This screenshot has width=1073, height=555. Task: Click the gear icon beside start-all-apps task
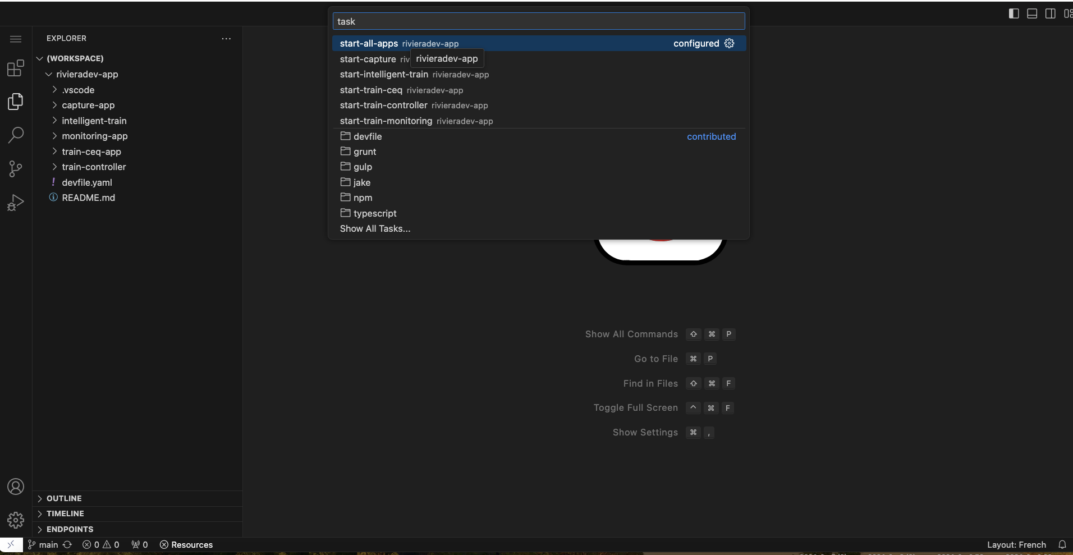[729, 43]
